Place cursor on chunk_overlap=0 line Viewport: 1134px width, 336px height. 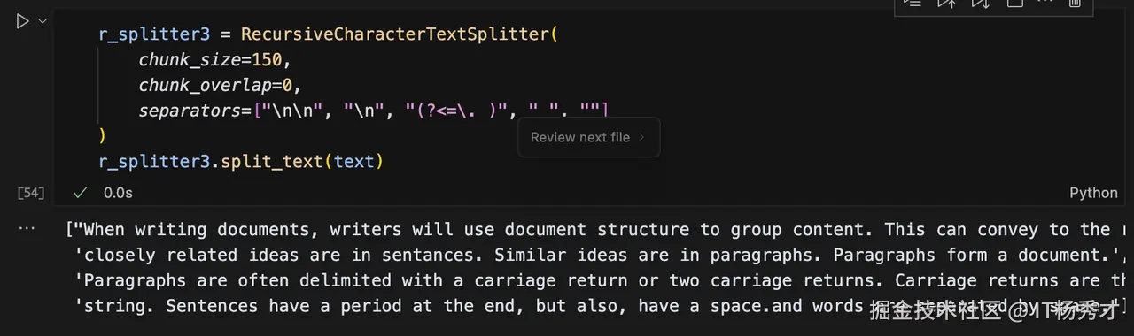220,86
